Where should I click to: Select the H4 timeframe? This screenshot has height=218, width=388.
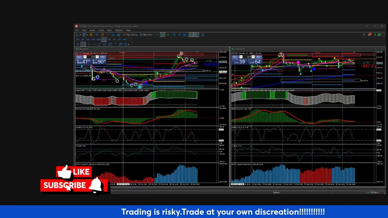(x=109, y=39)
